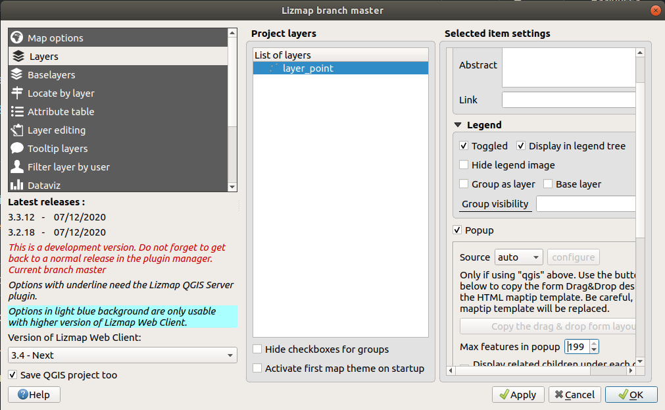Viewport: 665px width, 410px height.
Task: Click the Baselayers stack icon
Action: click(16, 74)
